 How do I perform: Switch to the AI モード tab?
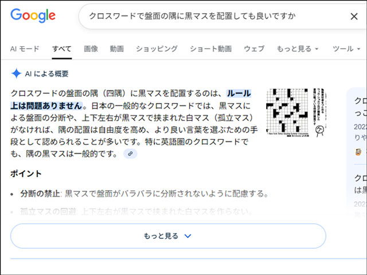(25, 49)
